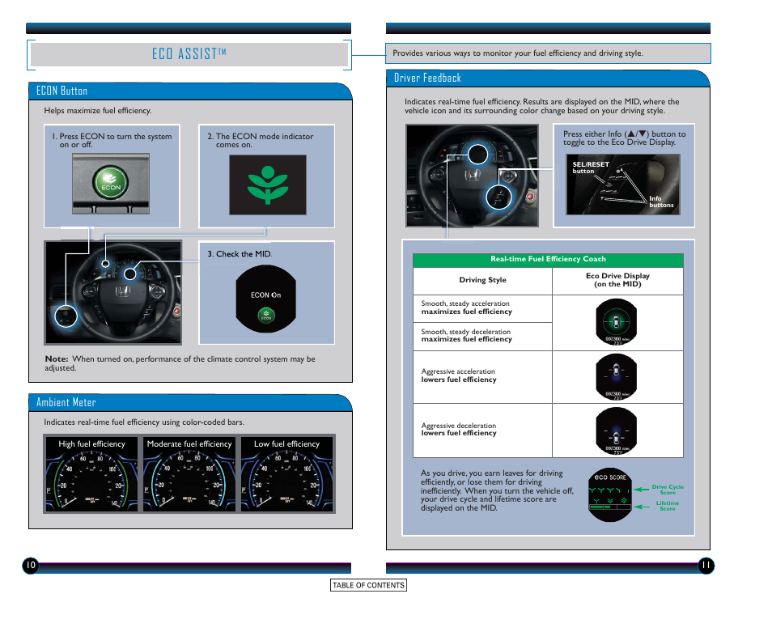Click page number 11 circle

tap(706, 565)
